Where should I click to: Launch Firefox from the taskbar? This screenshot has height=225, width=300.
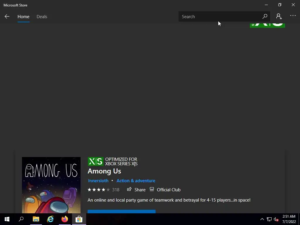tap(65, 219)
